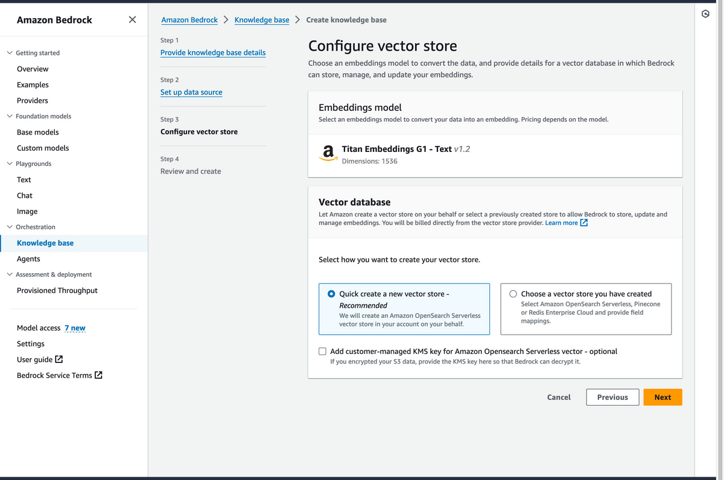Collapse the Orchestration section
The width and height of the screenshot is (724, 480).
coord(9,227)
